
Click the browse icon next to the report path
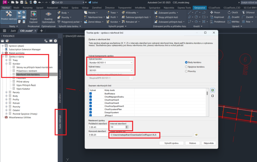click(197, 135)
